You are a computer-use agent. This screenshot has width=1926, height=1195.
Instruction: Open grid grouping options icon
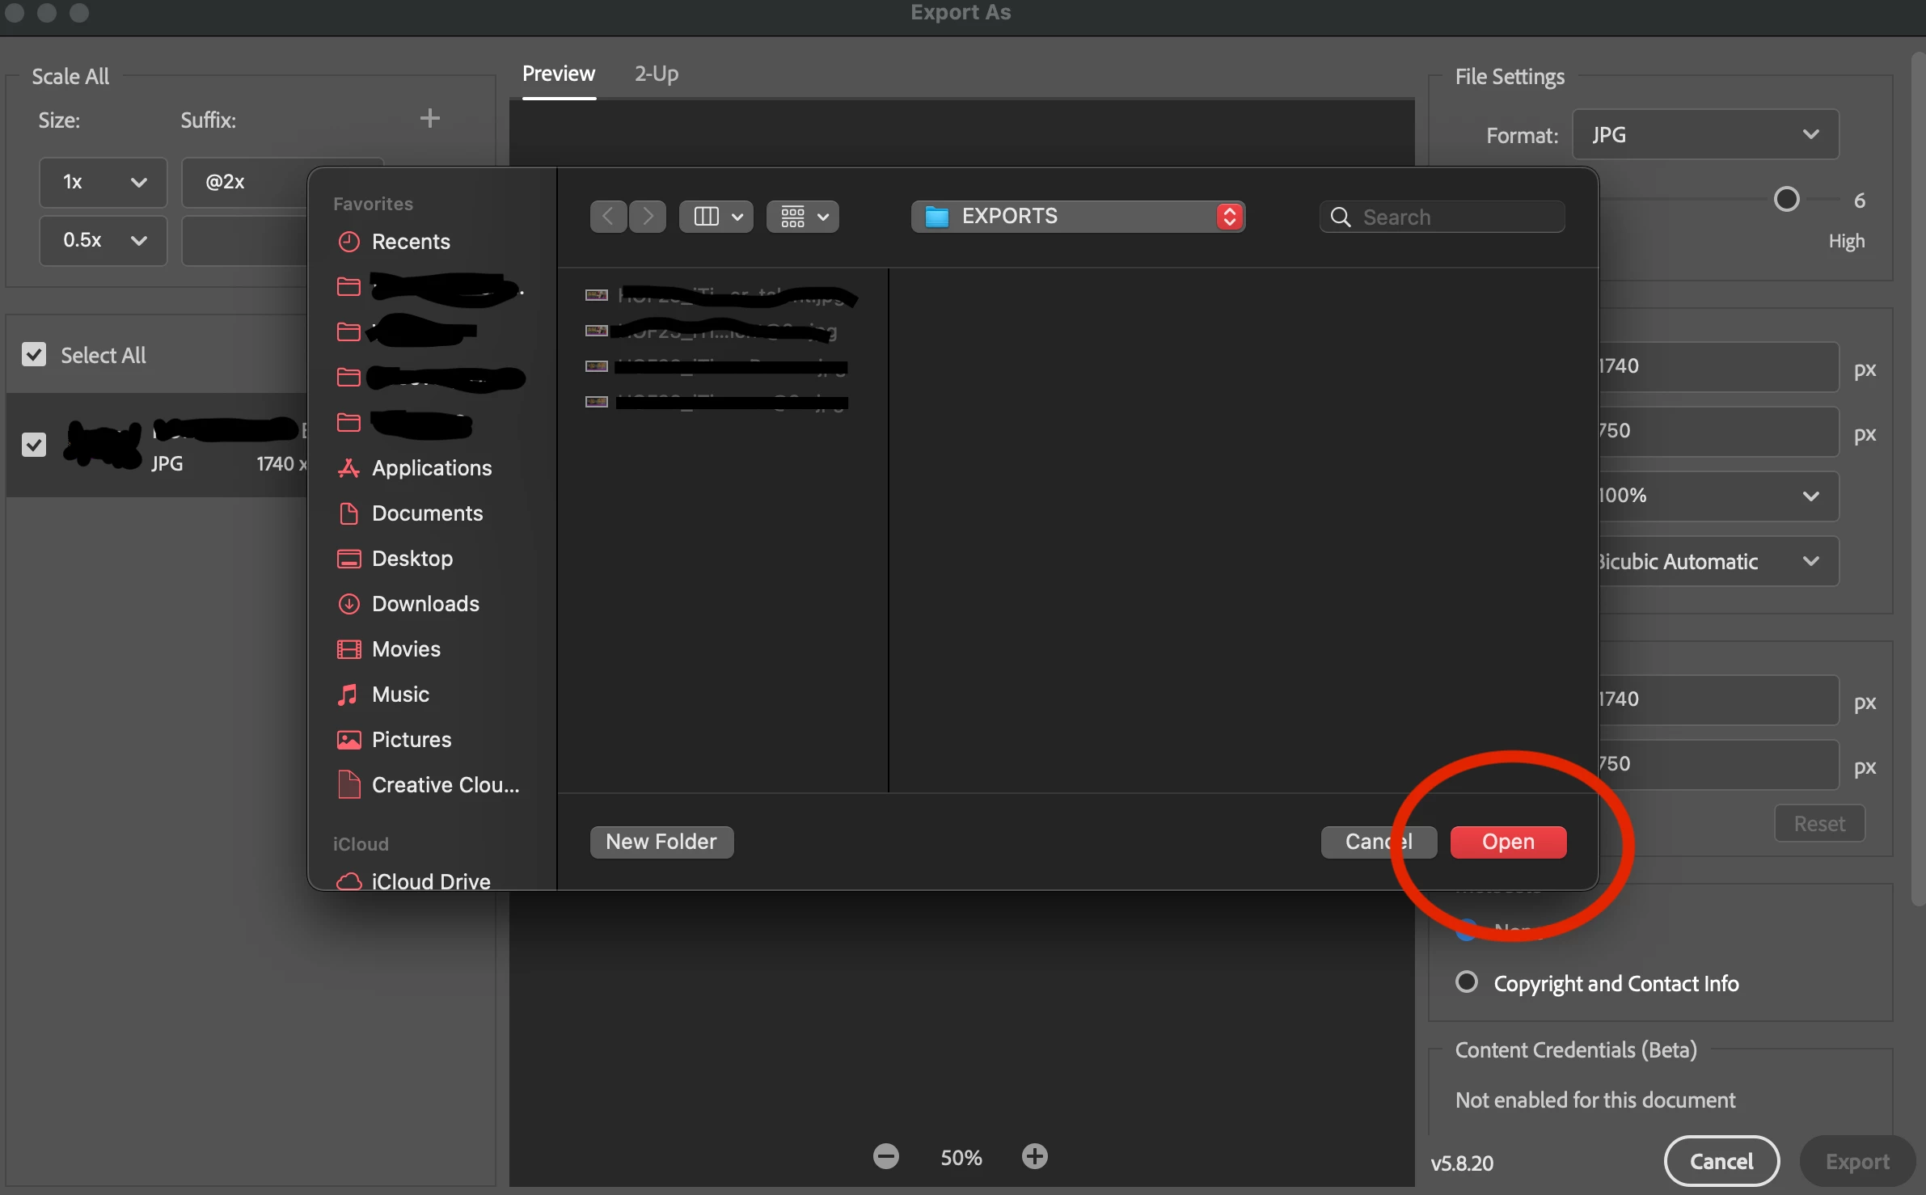point(803,217)
